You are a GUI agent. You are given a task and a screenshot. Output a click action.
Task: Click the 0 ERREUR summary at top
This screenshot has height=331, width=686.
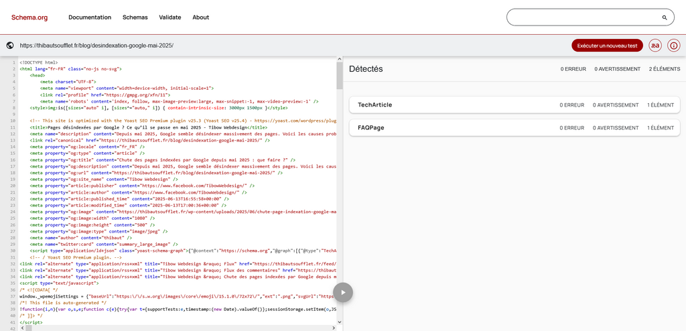click(x=572, y=69)
